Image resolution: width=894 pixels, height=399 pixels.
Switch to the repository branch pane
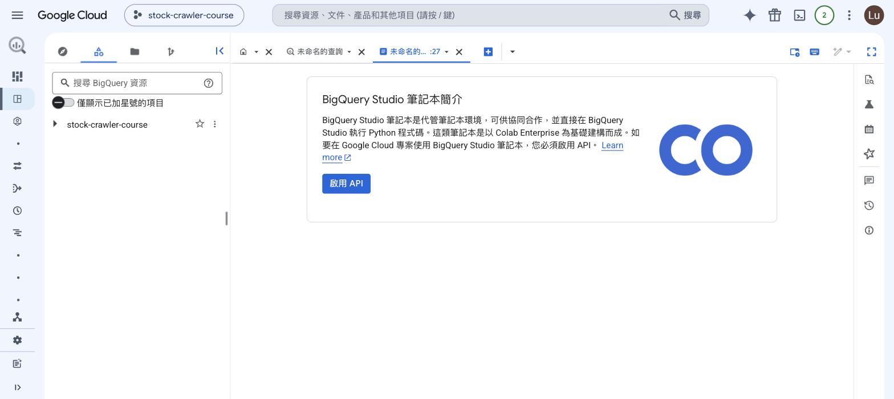click(x=170, y=51)
